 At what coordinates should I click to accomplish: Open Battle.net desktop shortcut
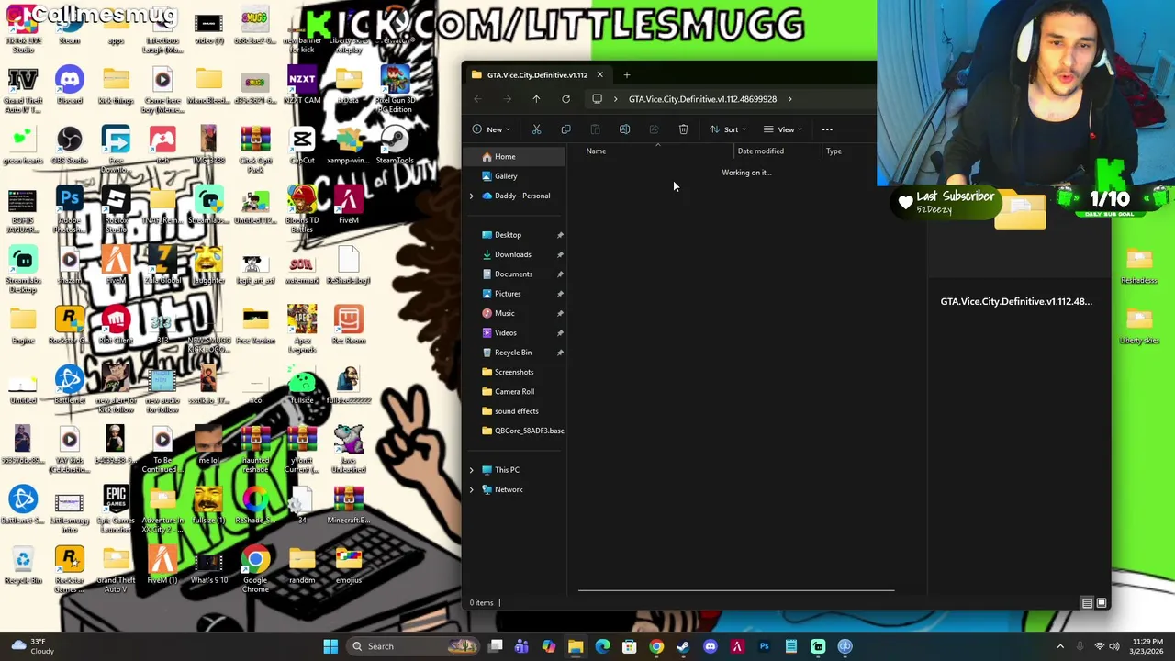tap(69, 386)
